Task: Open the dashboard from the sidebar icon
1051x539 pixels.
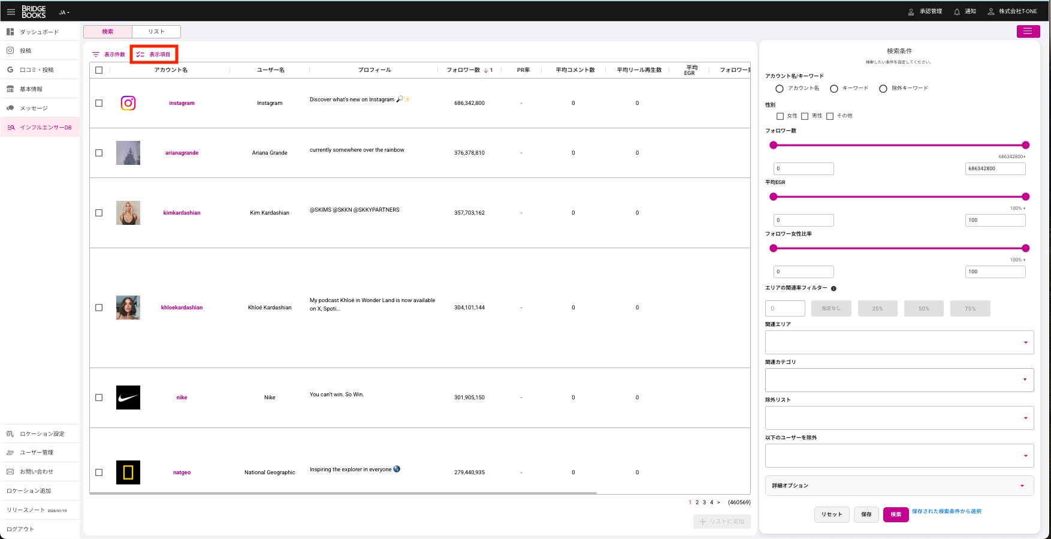Action: [10, 32]
